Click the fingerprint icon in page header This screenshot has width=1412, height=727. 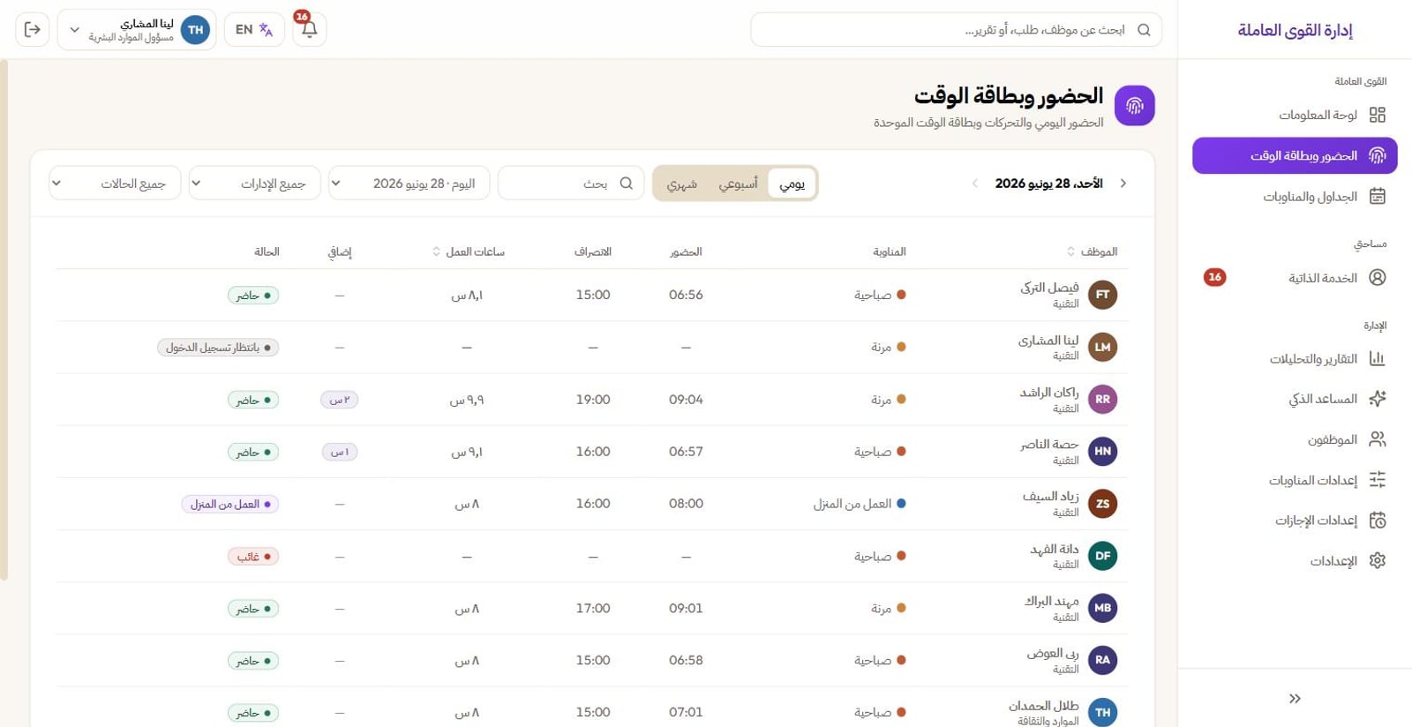point(1134,106)
